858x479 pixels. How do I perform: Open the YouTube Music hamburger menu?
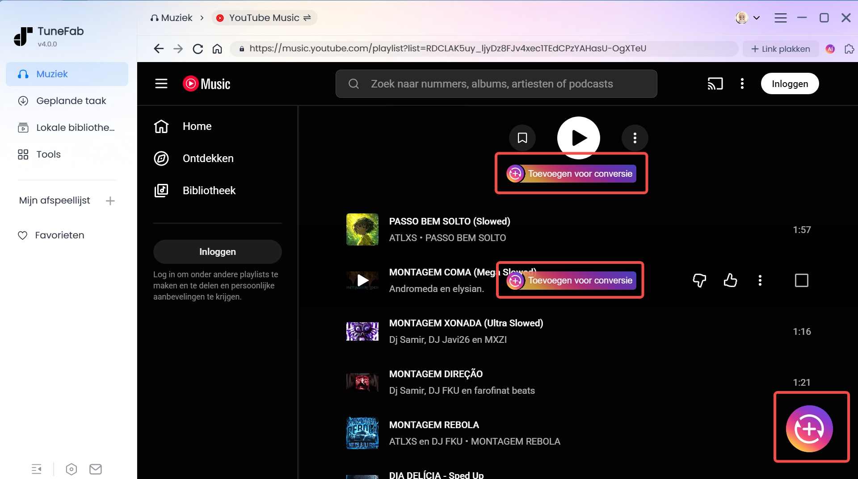[161, 83]
